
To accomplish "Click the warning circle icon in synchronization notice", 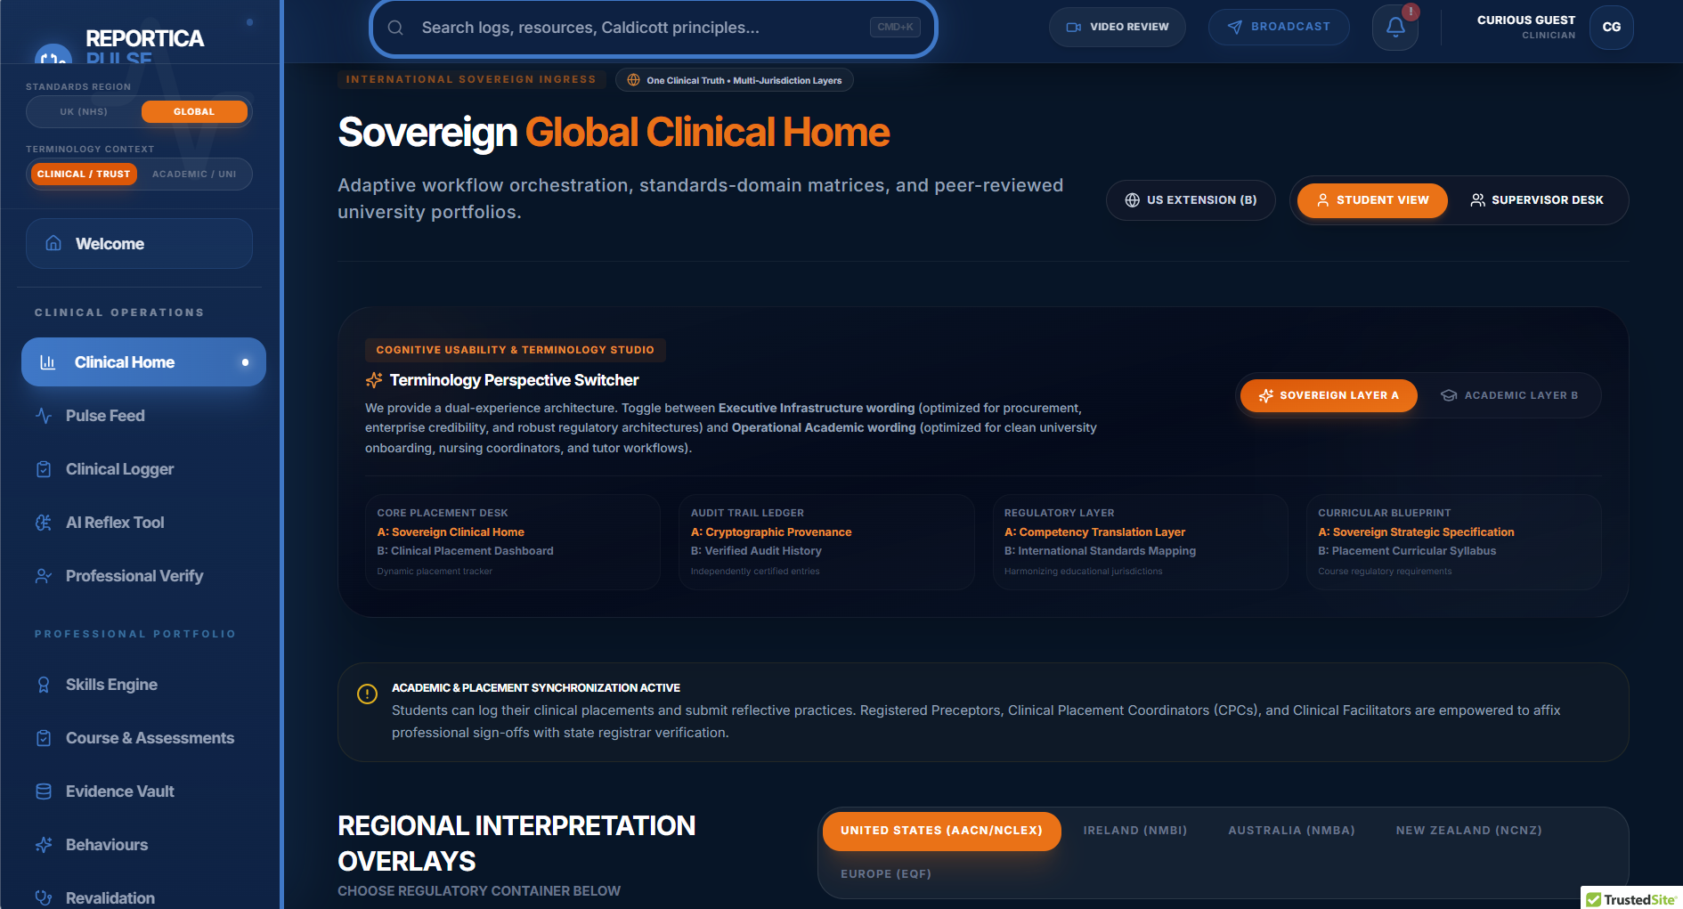I will pos(367,694).
